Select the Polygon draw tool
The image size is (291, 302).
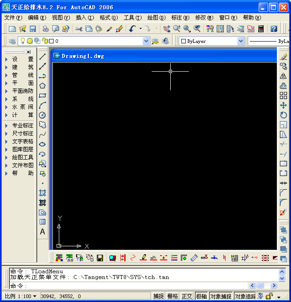42,86
